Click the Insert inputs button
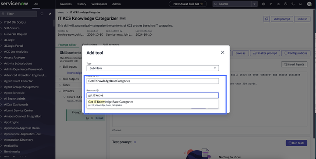The width and height of the screenshot is (316, 159). (x=294, y=64)
